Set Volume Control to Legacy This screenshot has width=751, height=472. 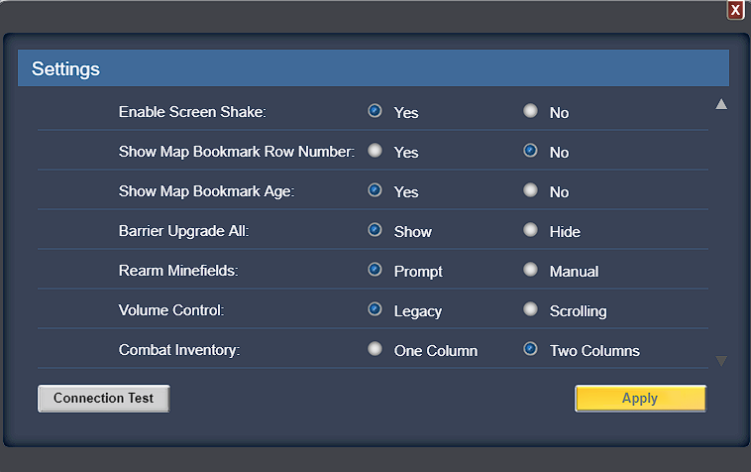coord(375,309)
